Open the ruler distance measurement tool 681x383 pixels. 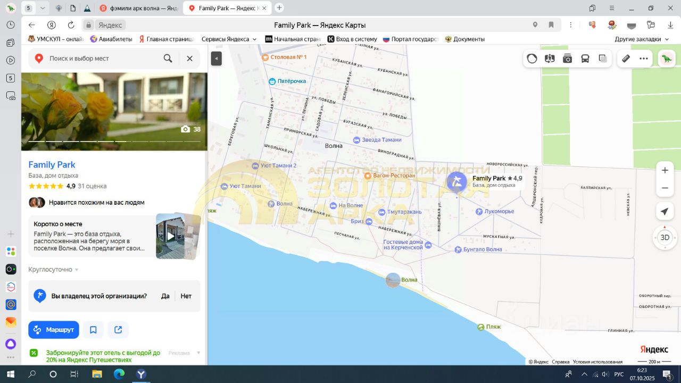[x=626, y=59]
